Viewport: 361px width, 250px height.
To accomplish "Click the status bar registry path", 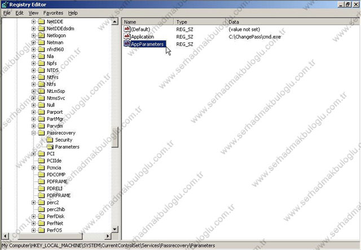I will 108,245.
